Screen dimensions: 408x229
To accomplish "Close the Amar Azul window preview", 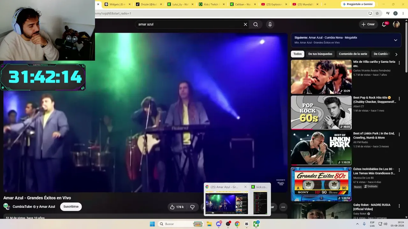I will pos(245,187).
